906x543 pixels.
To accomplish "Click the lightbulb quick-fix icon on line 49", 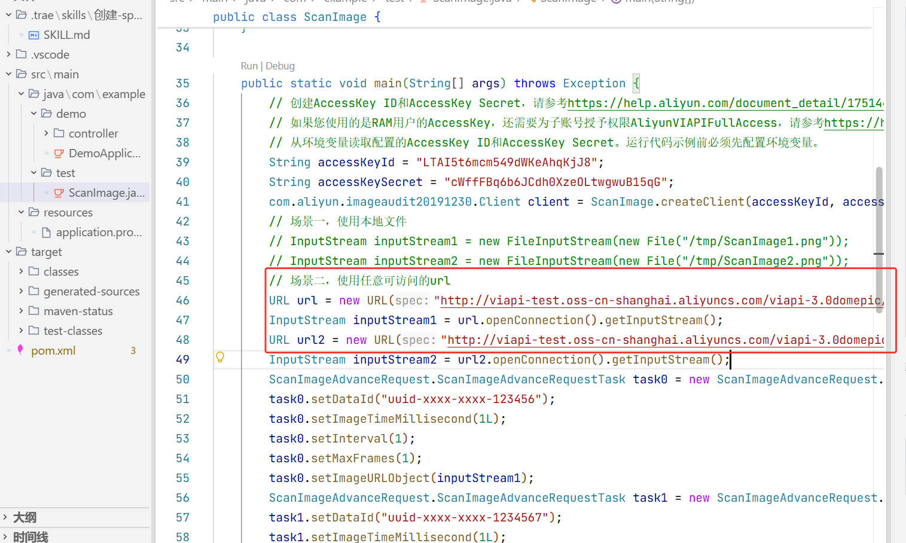I will click(220, 358).
